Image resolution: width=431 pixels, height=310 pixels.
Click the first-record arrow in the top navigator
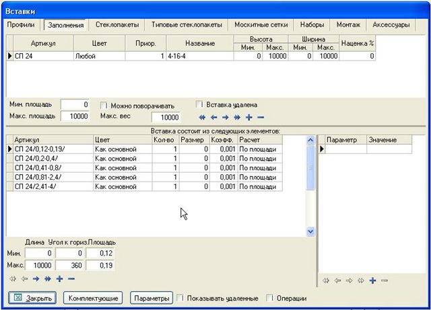tap(201, 117)
